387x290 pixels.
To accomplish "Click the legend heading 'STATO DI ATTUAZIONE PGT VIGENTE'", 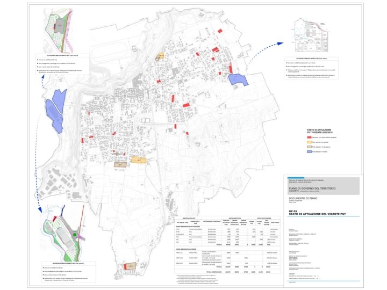I will [319, 131].
